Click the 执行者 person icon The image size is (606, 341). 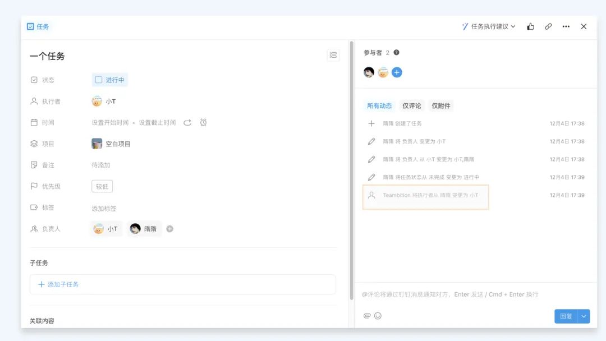point(34,101)
